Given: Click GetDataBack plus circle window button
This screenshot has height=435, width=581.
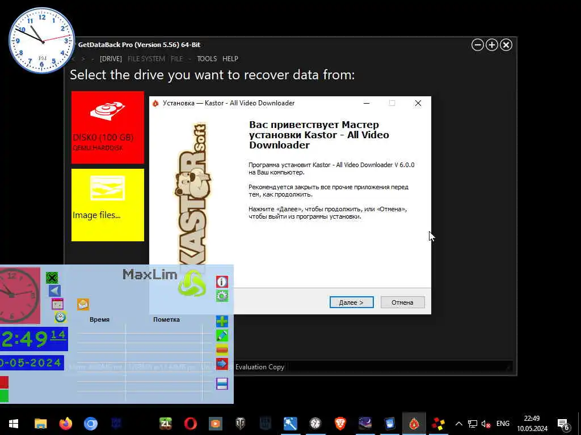Looking at the screenshot, I should (x=492, y=45).
